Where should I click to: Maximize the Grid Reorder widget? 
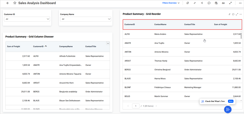(237, 14)
